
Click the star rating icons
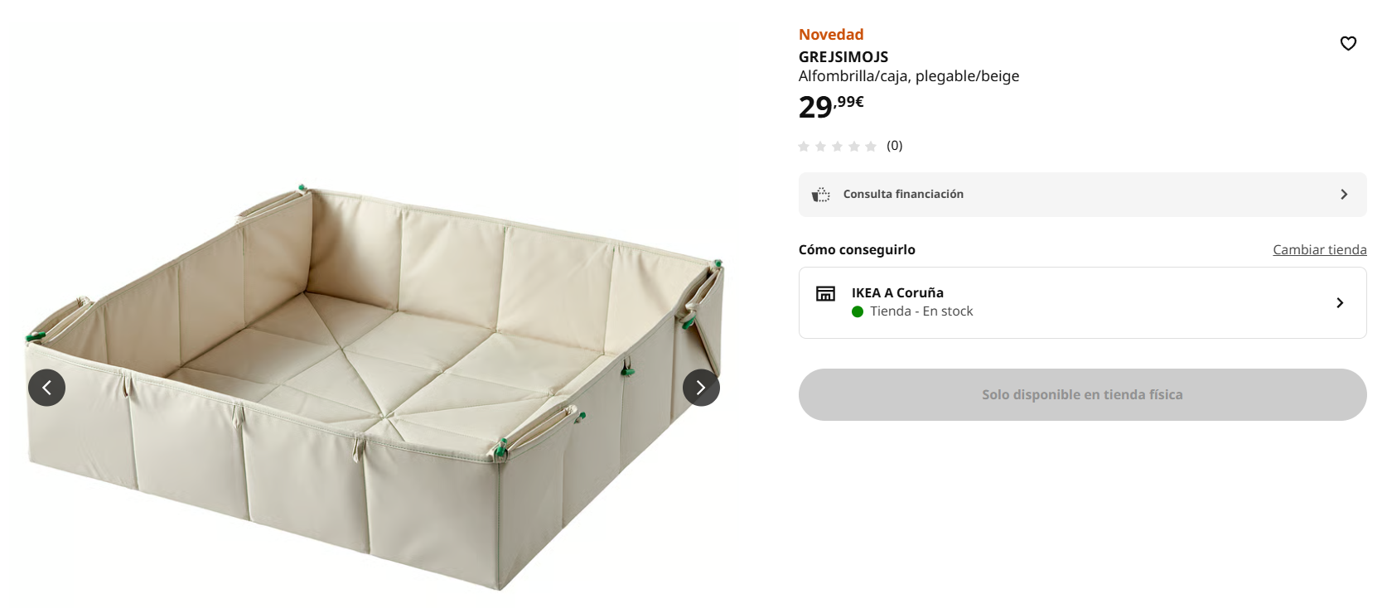pyautogui.click(x=837, y=147)
